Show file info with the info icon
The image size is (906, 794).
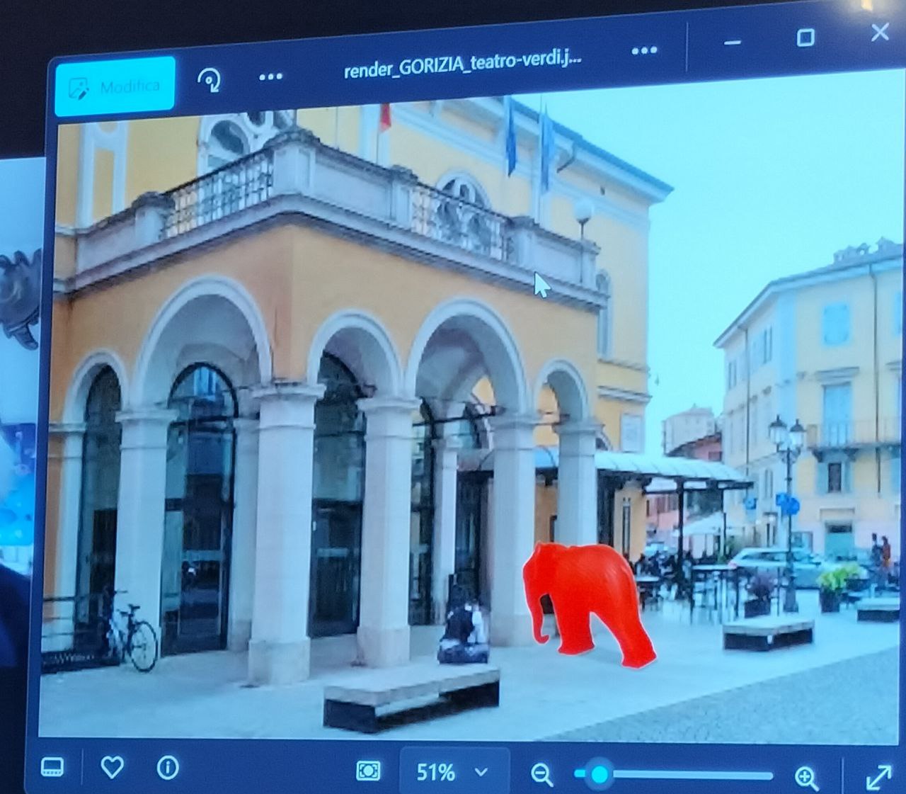coord(168,767)
